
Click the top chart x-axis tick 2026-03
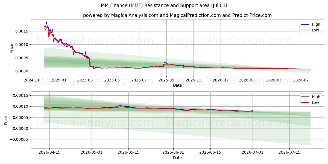pos(247,80)
